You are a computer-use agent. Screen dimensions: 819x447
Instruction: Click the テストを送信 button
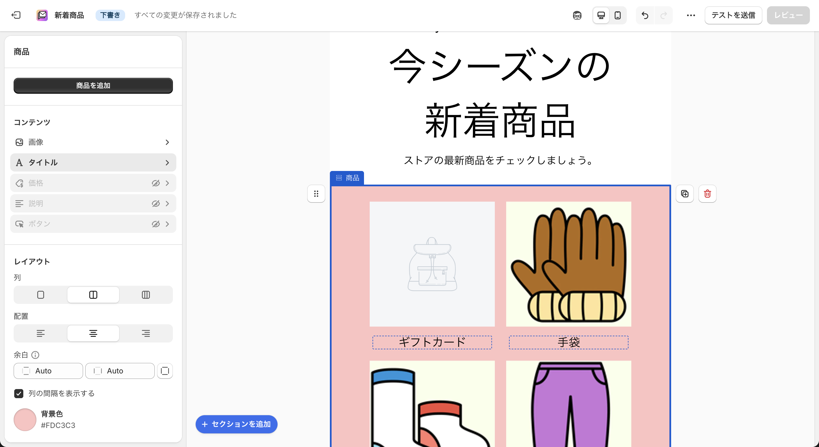point(733,15)
